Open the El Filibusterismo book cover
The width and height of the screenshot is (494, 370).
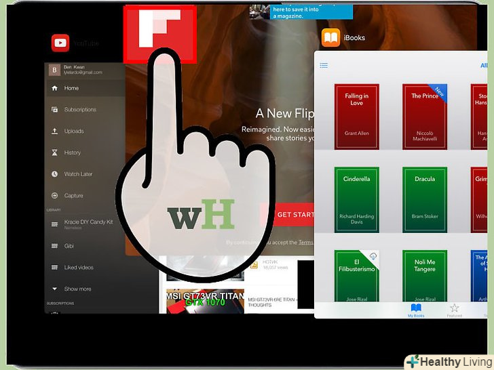tap(357, 276)
